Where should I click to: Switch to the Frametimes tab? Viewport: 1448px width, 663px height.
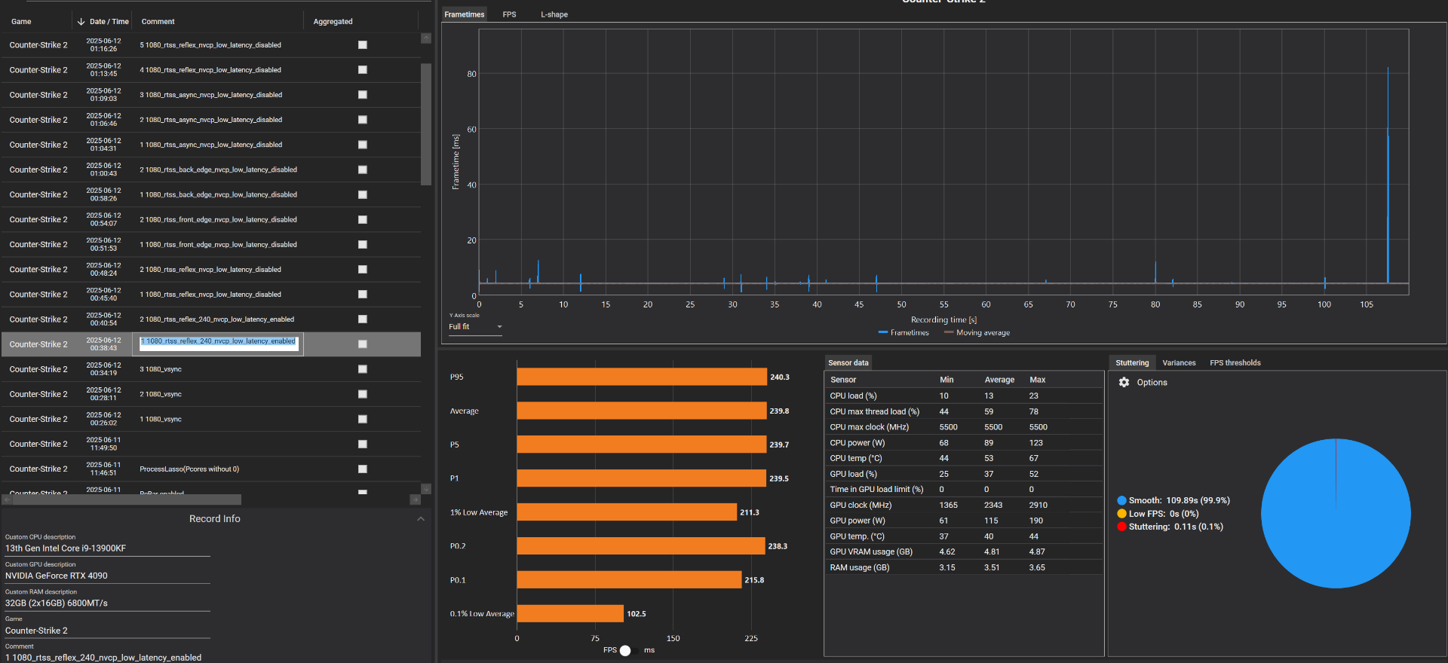465,14
